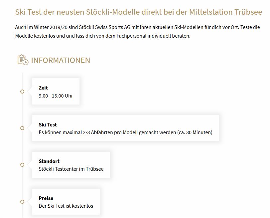The width and height of the screenshot is (270, 218).
Task: Select the Zeit info card
Action: pyautogui.click(x=56, y=91)
